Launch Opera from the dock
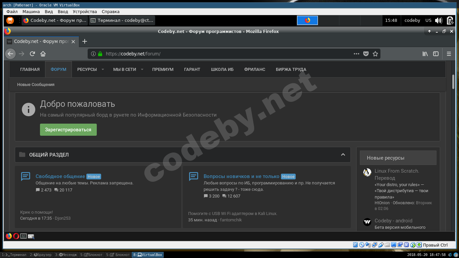 (x=16, y=236)
